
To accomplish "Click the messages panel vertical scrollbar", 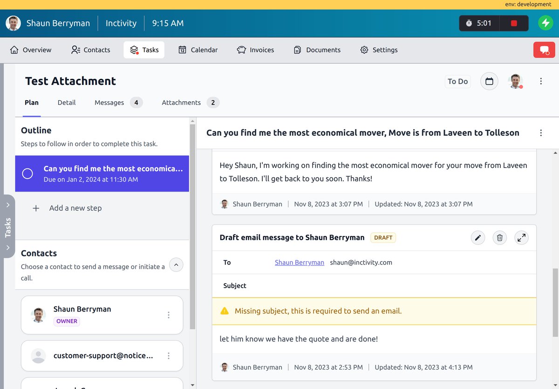I will tap(555, 302).
